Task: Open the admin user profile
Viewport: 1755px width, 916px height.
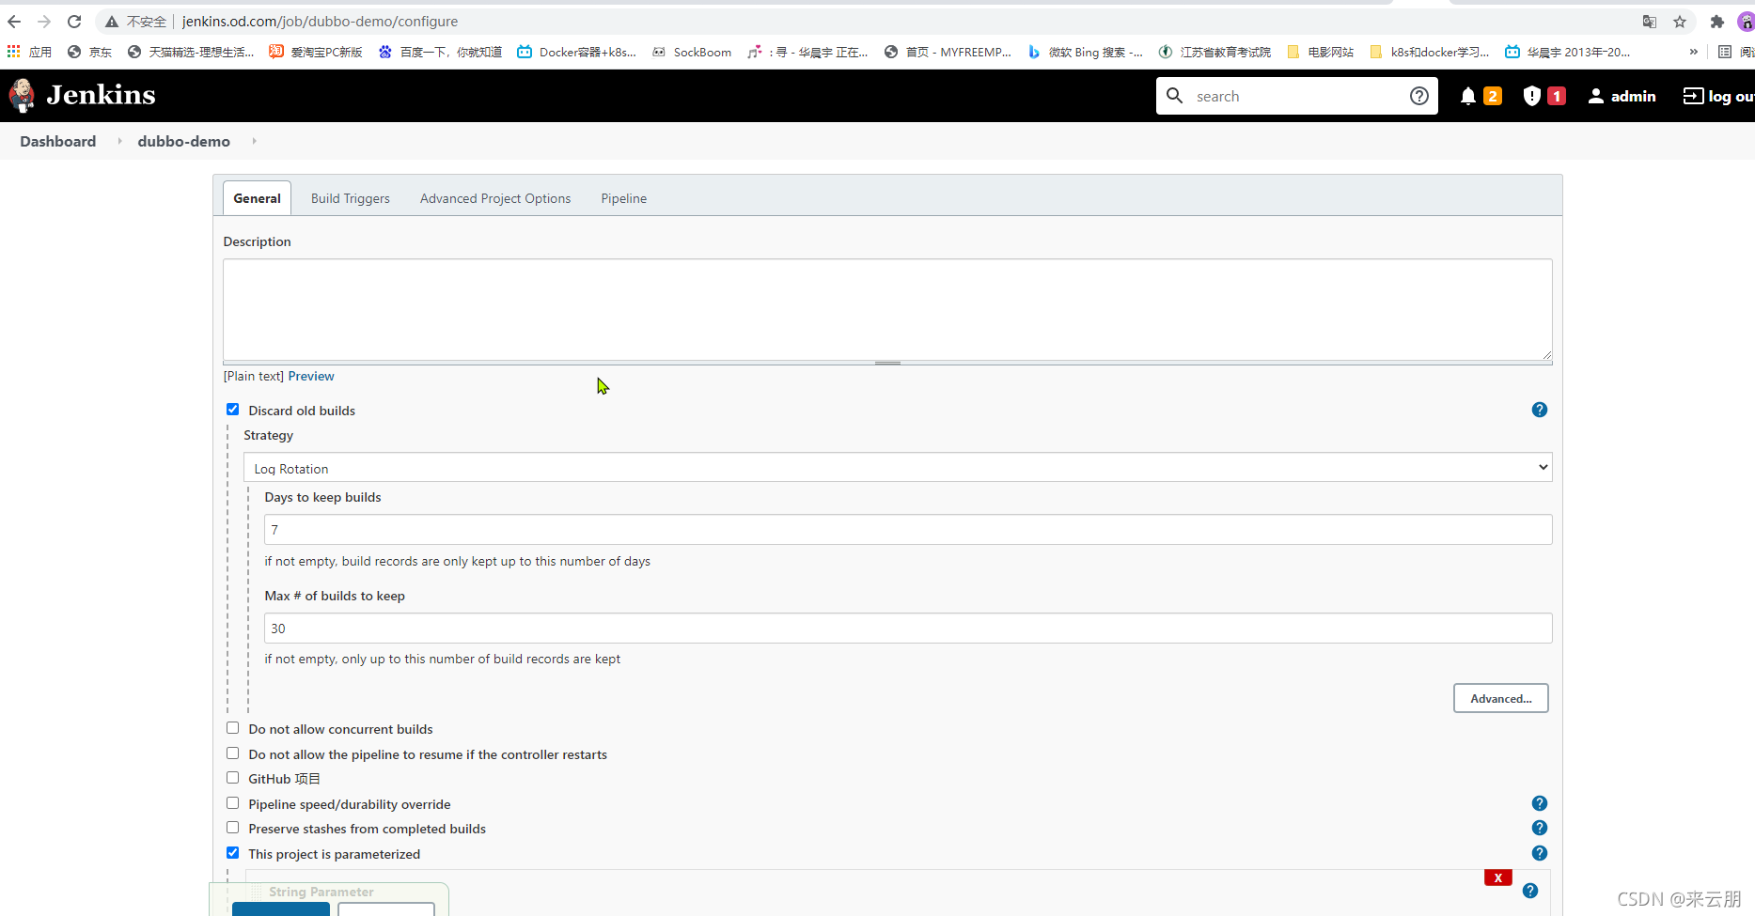Action: tap(1622, 96)
